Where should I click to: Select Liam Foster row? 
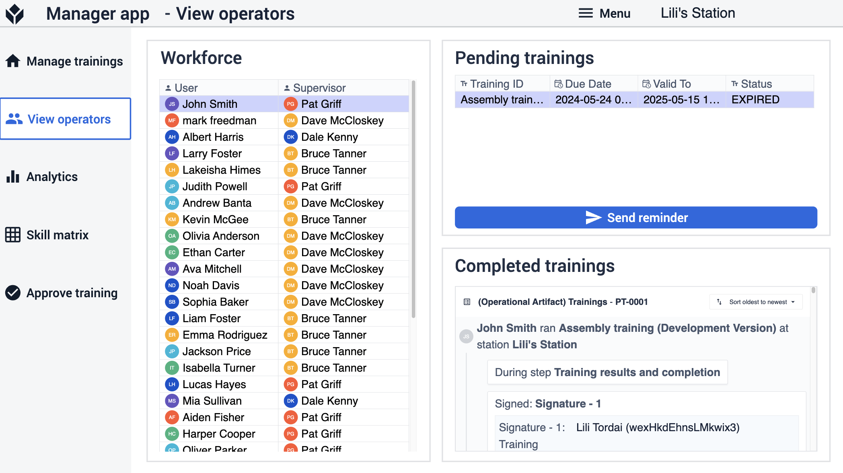tap(284, 318)
